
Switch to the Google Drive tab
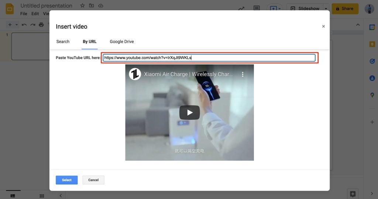pos(122,42)
